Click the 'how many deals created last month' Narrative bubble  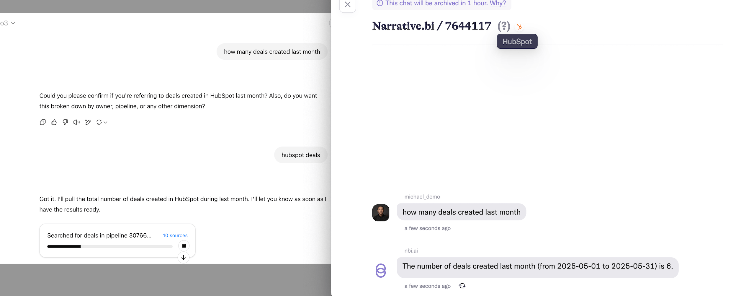point(461,212)
